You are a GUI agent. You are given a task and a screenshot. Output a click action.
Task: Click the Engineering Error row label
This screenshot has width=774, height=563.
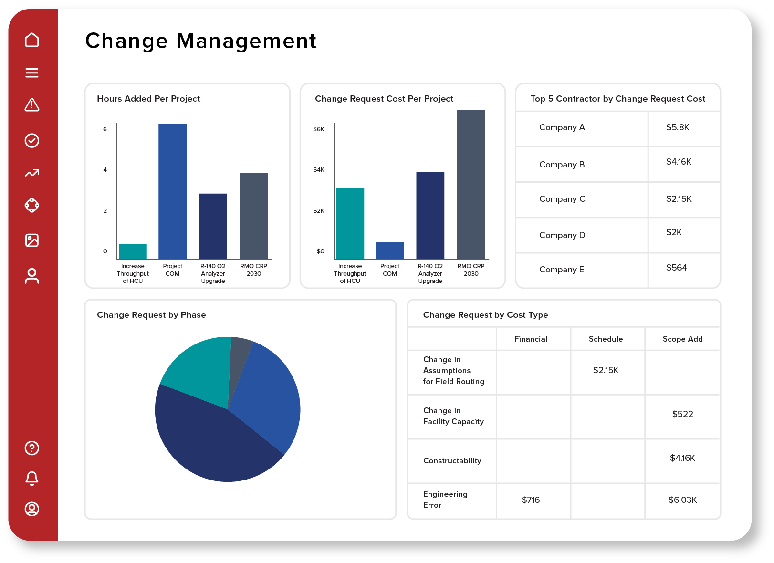445,500
